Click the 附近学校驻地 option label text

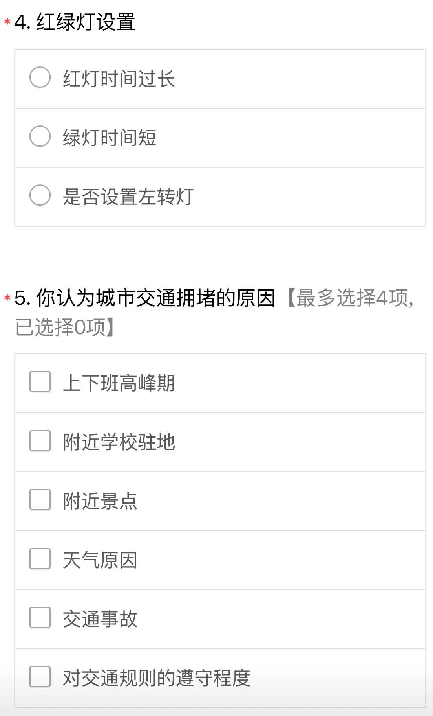pos(119,442)
